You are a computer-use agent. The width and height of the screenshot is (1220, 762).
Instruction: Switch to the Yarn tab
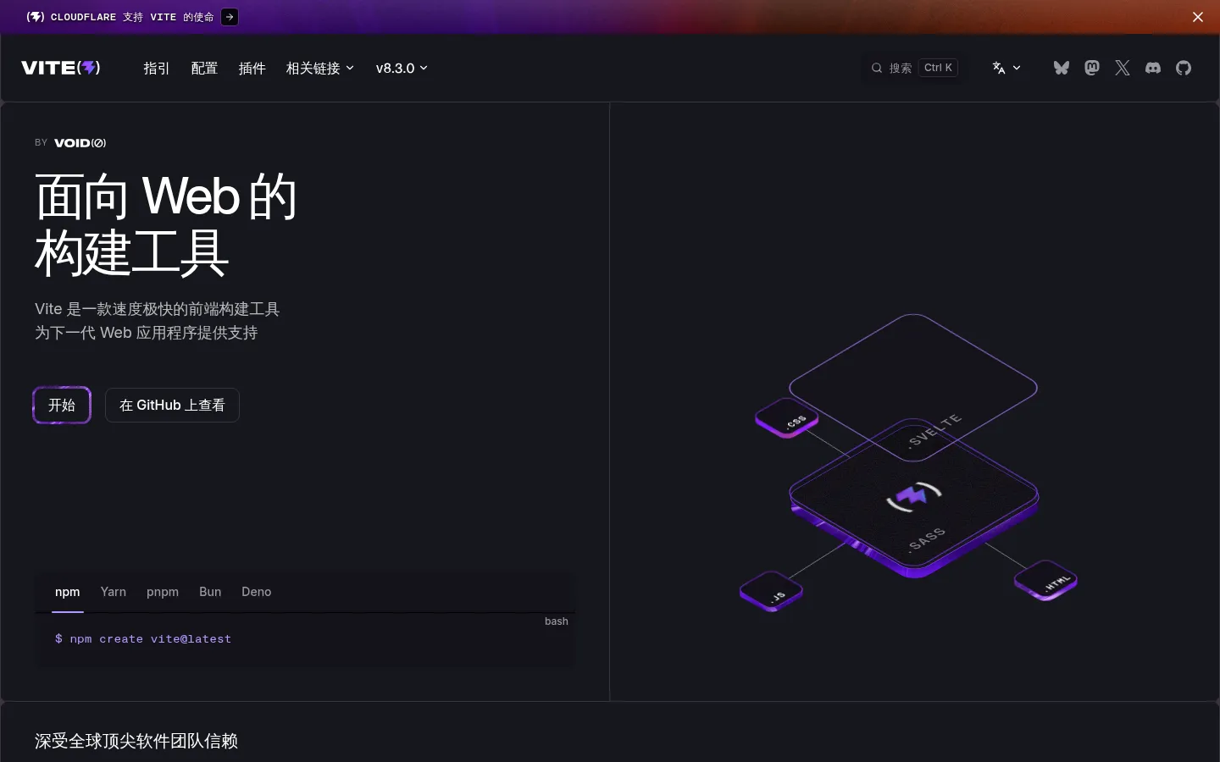click(114, 592)
